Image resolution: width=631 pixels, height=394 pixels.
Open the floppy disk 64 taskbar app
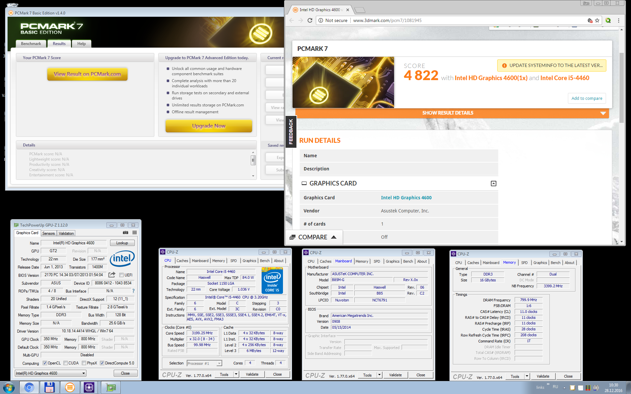tap(49, 388)
